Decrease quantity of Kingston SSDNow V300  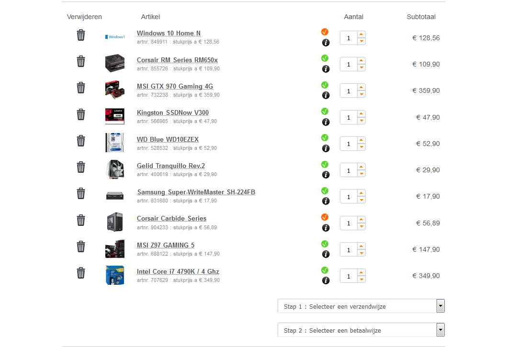tap(361, 121)
